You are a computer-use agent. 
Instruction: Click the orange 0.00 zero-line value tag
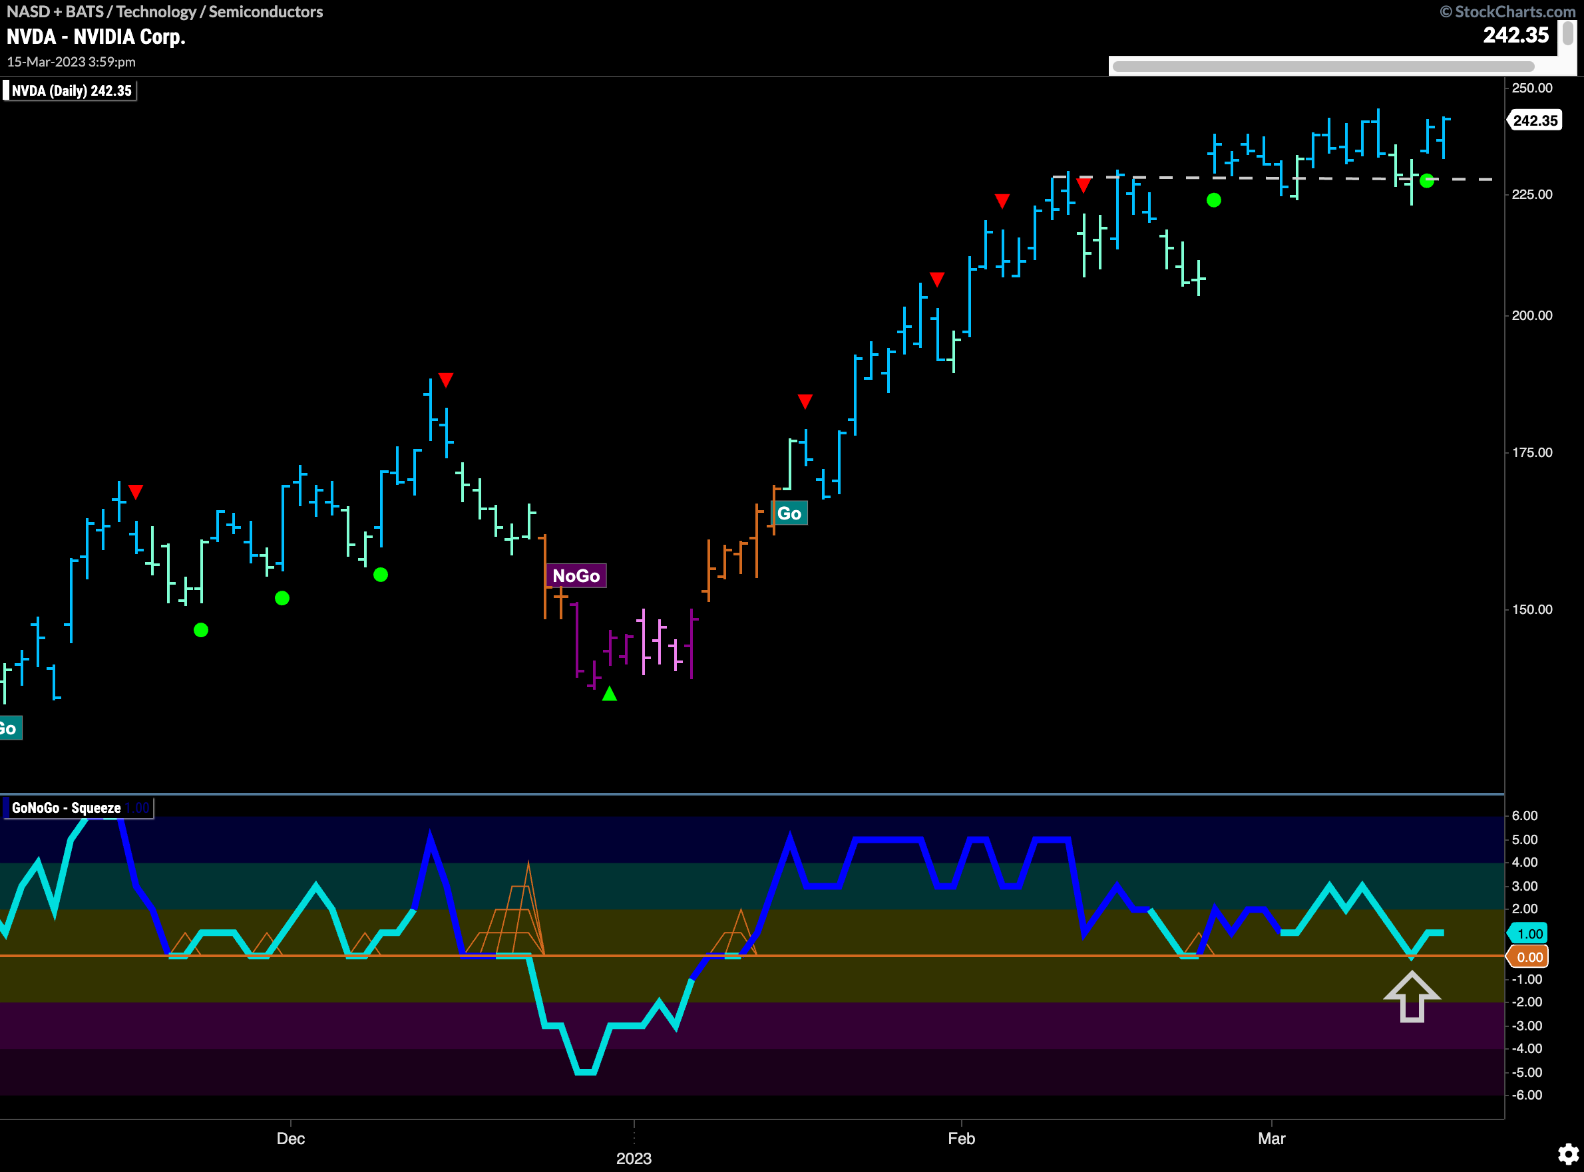coord(1527,957)
